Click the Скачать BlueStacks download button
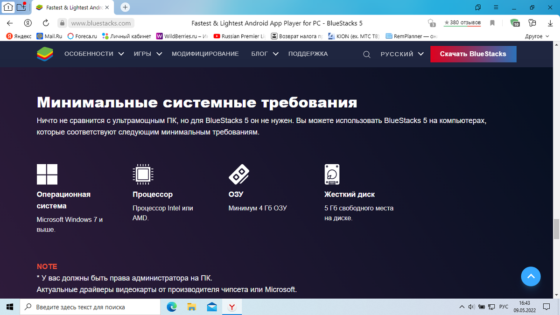 [x=473, y=54]
